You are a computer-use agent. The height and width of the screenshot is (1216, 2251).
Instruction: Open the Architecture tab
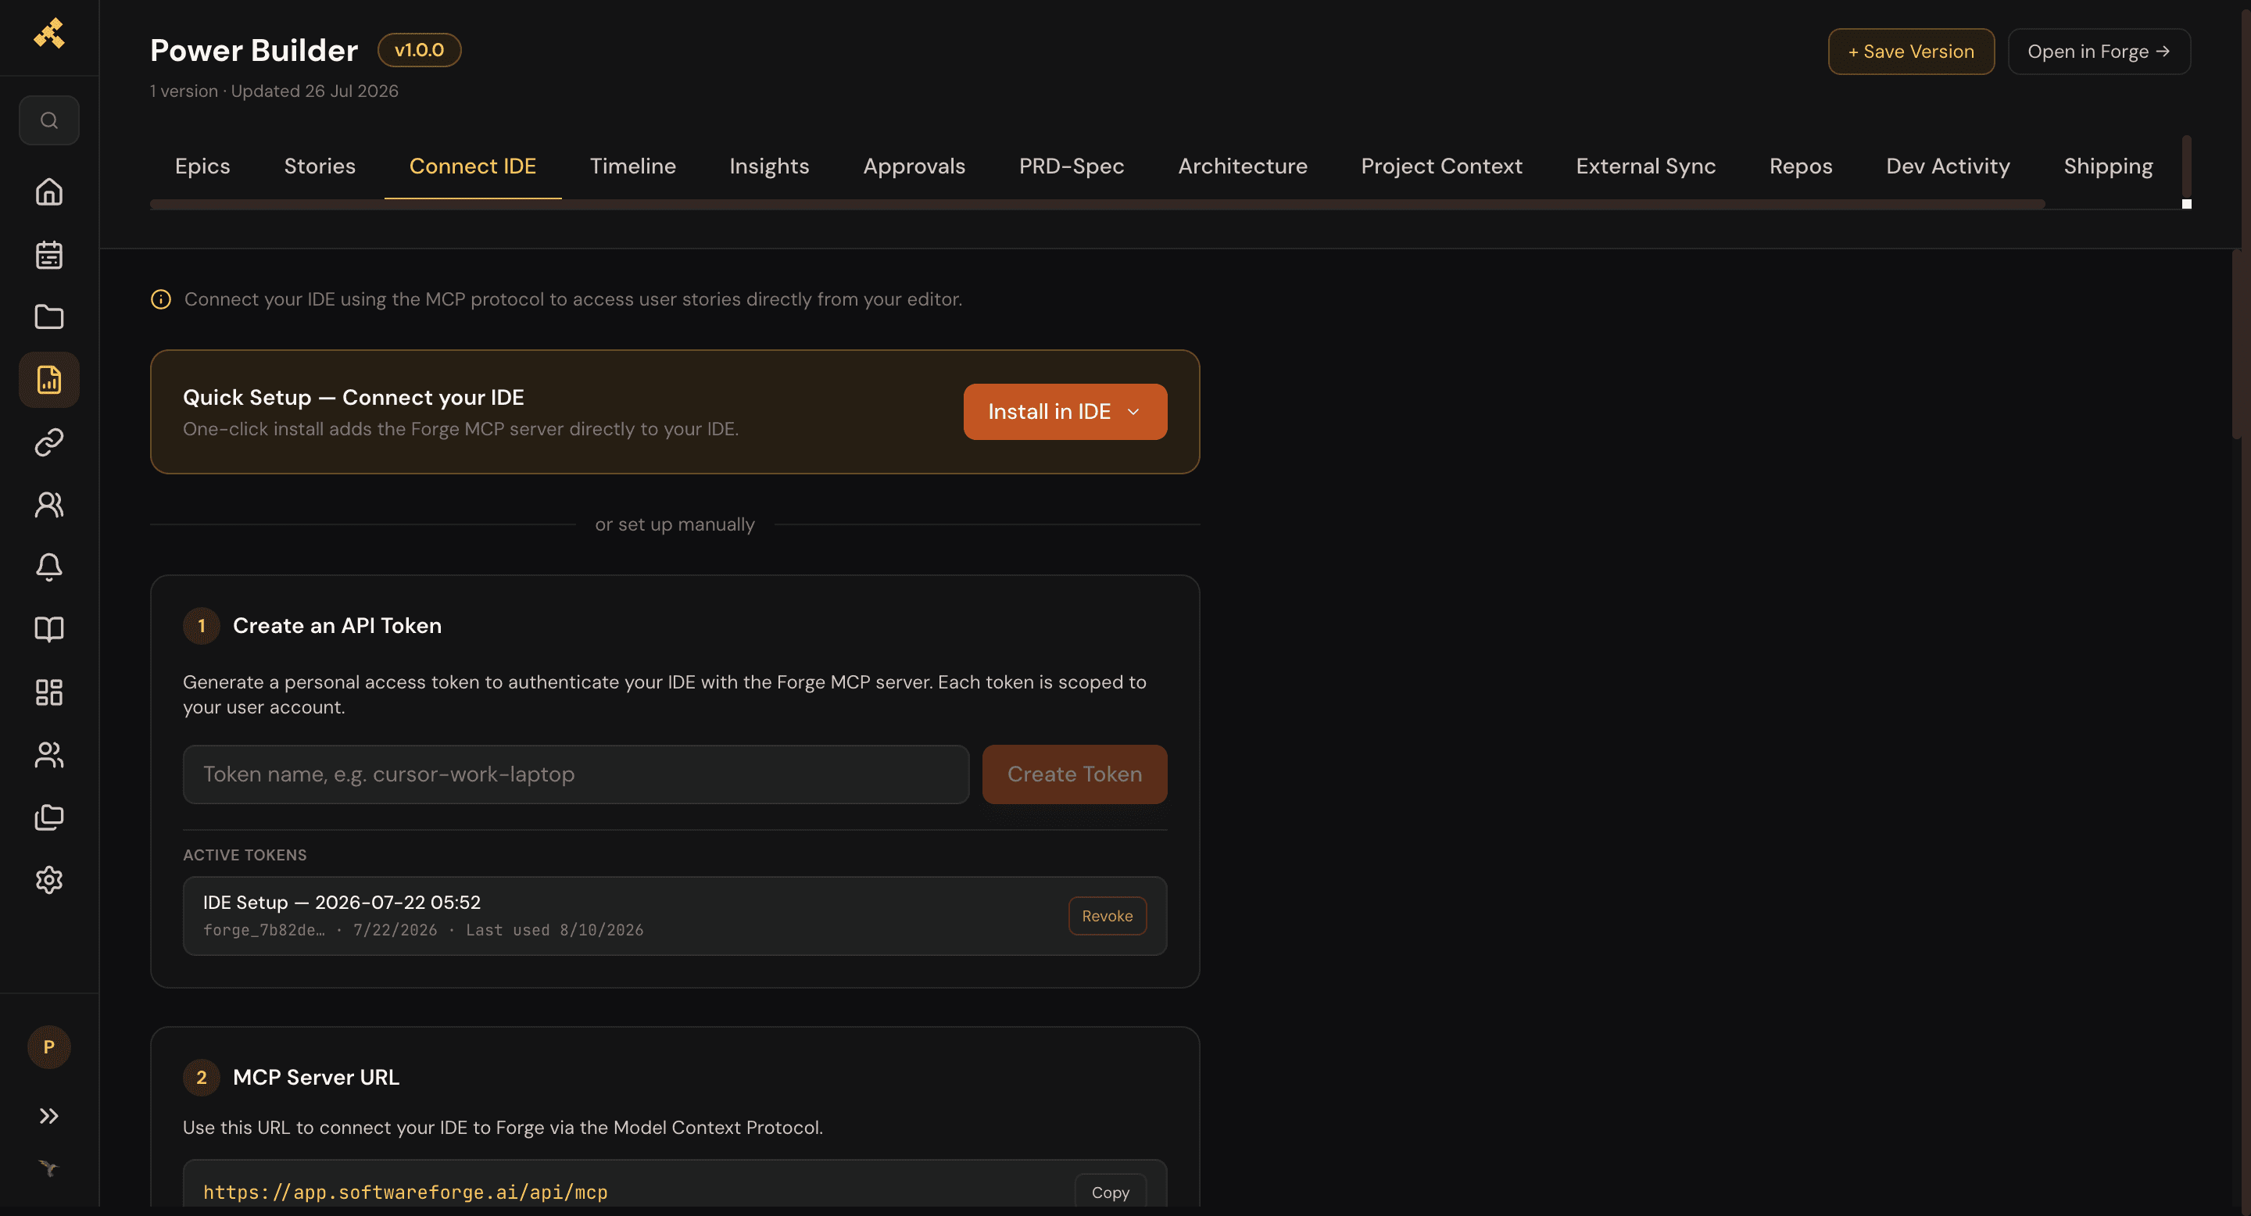[1243, 166]
